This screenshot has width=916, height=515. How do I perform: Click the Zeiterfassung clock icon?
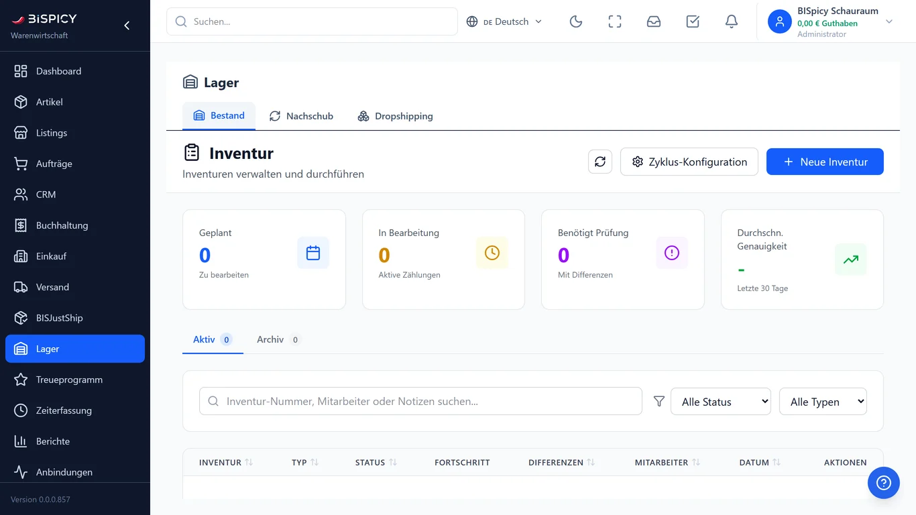pyautogui.click(x=21, y=410)
